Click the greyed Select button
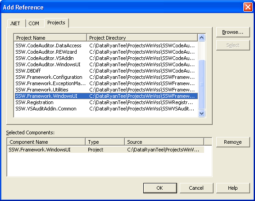The width and height of the screenshot is (255, 201). click(233, 45)
